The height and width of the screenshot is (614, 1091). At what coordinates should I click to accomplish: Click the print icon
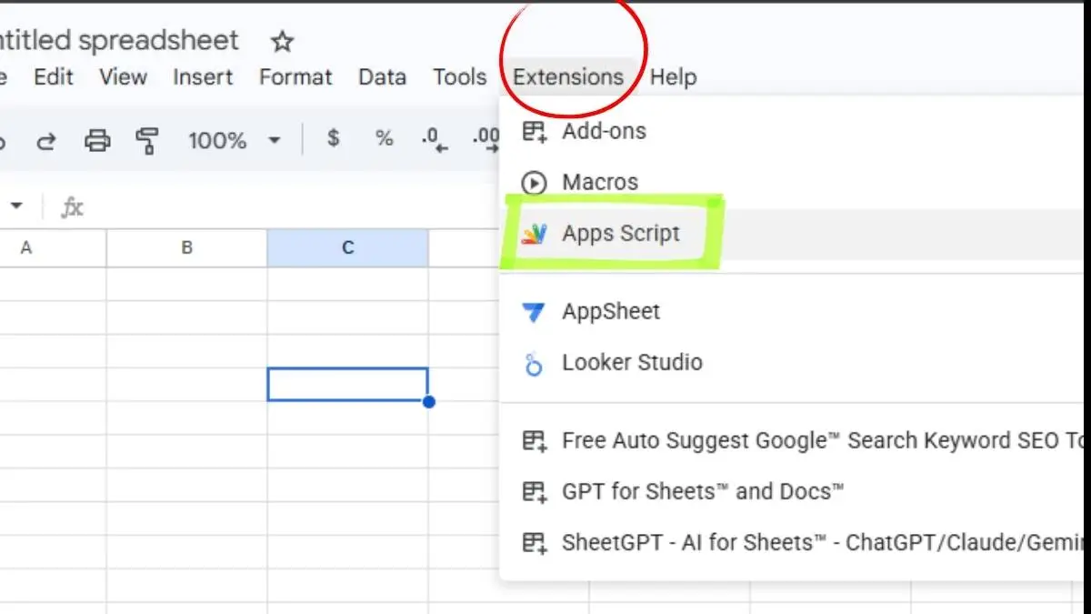97,140
